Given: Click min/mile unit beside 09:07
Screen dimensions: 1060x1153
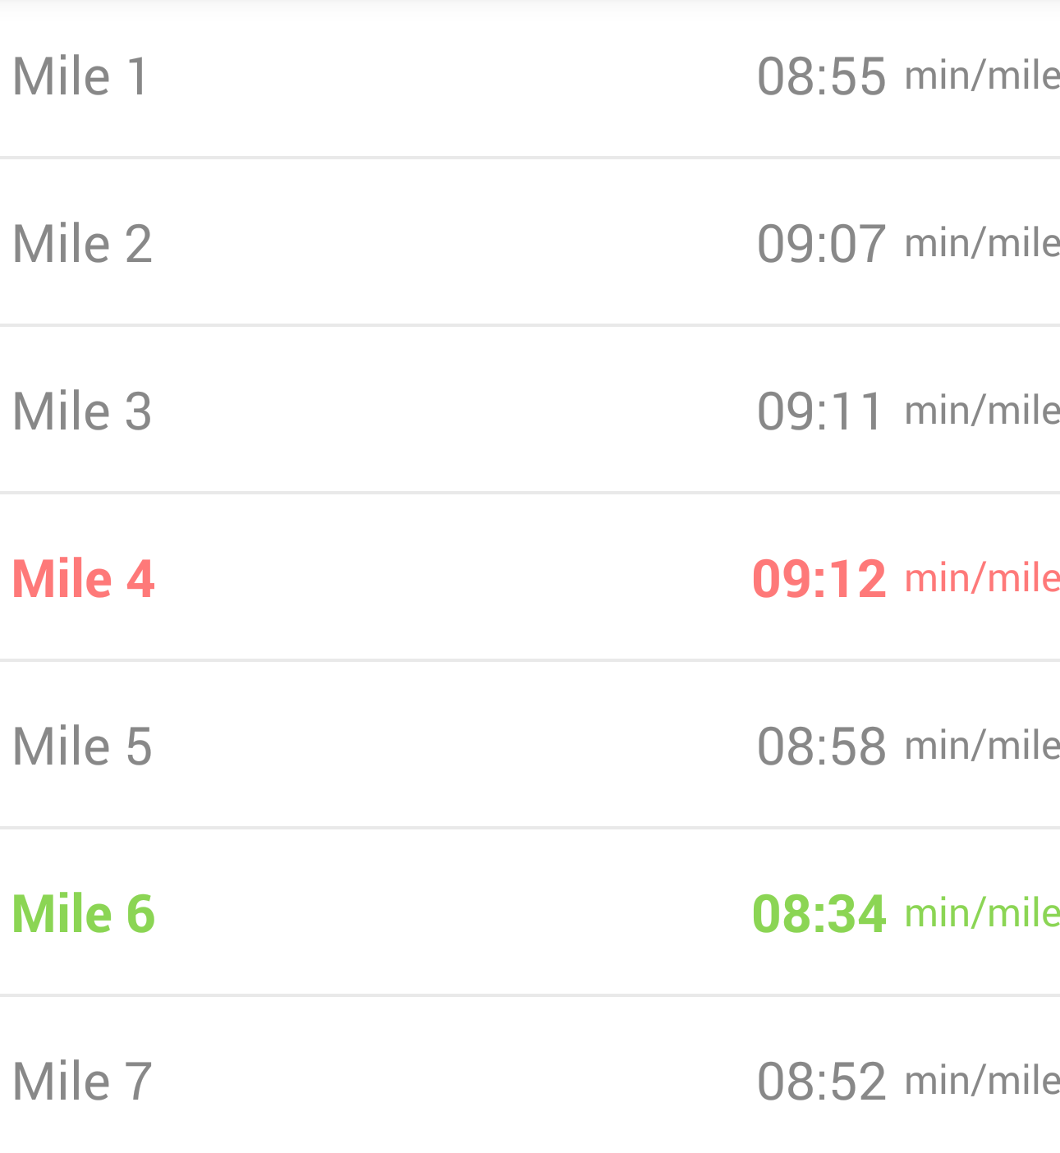Looking at the screenshot, I should [x=981, y=244].
